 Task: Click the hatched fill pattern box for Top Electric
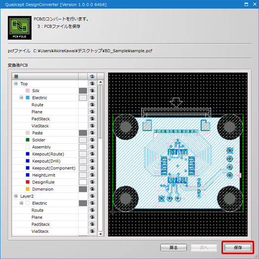(x=83, y=98)
